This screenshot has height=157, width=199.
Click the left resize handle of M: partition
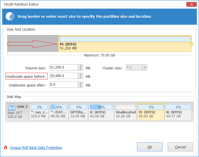click(58, 44)
